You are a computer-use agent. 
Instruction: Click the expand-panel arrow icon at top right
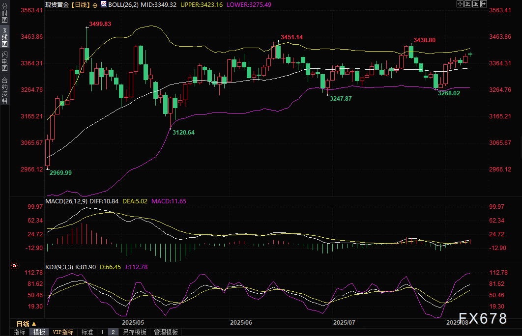pyautogui.click(x=484, y=4)
